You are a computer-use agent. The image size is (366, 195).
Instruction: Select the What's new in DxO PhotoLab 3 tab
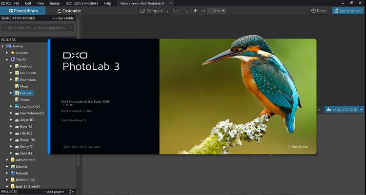tap(142, 3)
